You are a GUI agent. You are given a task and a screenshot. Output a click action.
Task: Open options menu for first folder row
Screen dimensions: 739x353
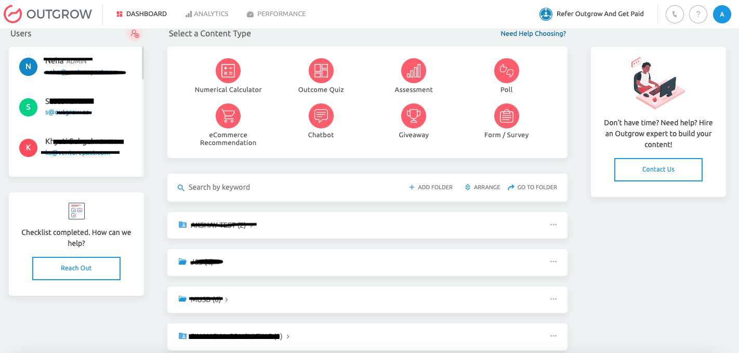(553, 225)
